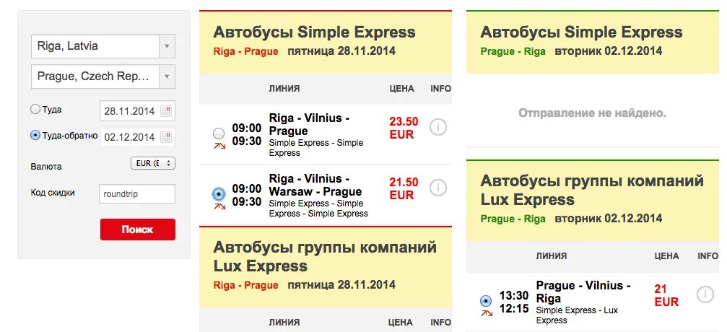Screen dimensions: 727x332
Task: Open info for 21.50 EUR Warsaw route
Action: click(437, 188)
